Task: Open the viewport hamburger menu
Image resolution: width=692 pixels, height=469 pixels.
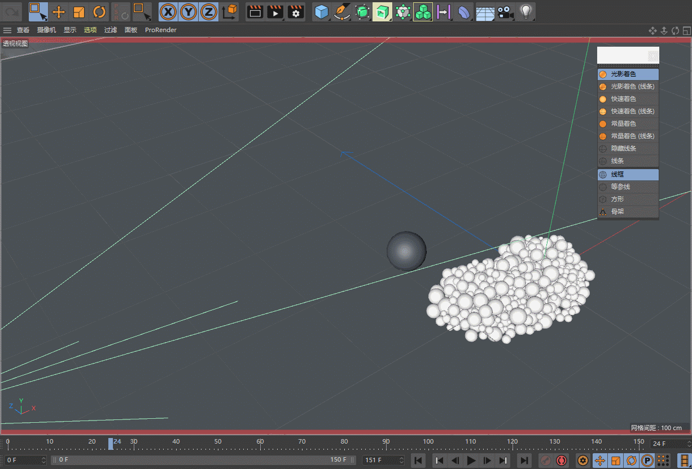Action: pyautogui.click(x=7, y=30)
